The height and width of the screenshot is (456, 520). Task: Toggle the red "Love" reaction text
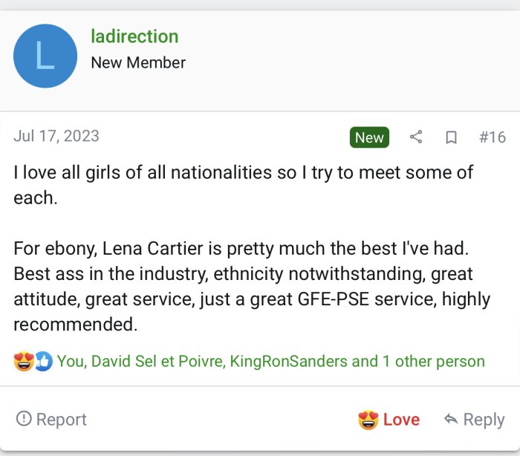pyautogui.click(x=401, y=420)
